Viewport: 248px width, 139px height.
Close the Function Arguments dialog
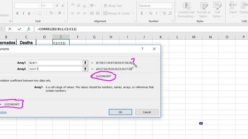click(x=154, y=49)
